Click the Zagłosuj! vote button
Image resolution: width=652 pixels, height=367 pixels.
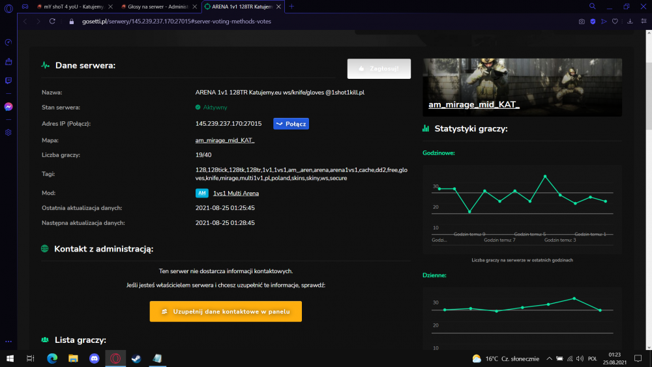point(379,68)
